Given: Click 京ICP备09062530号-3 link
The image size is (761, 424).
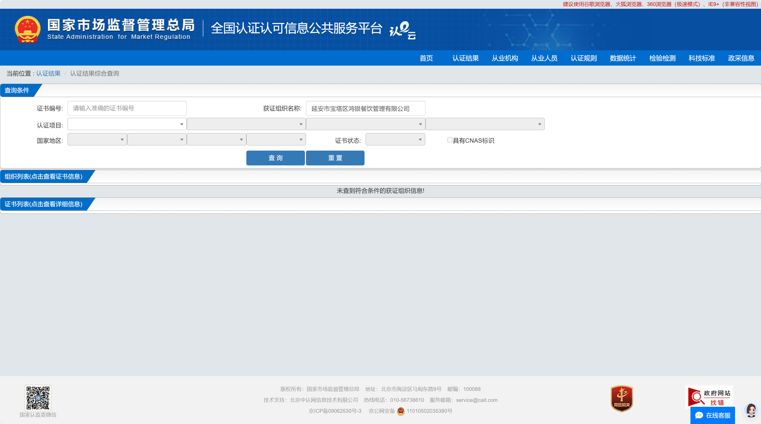Looking at the screenshot, I should (335, 411).
